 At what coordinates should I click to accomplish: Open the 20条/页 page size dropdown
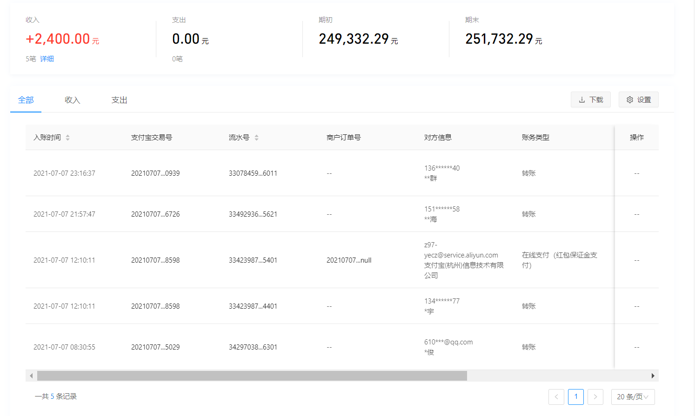(633, 396)
